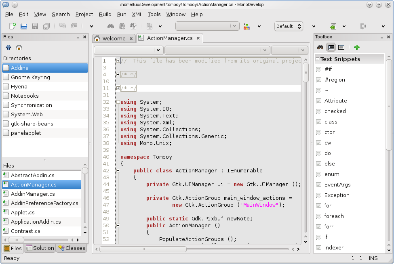The height and width of the screenshot is (264, 394).
Task: Click the binoculars search icon in Toolbox
Action: pyautogui.click(x=320, y=47)
